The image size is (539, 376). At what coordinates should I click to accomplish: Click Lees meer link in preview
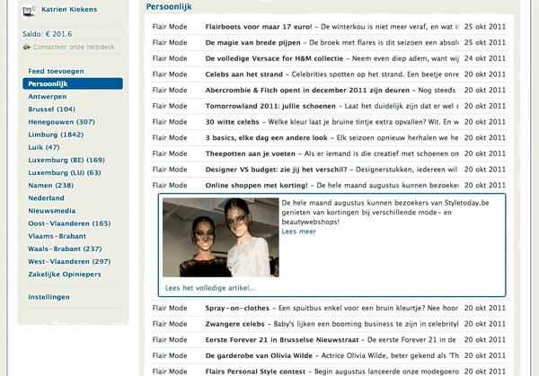299,232
